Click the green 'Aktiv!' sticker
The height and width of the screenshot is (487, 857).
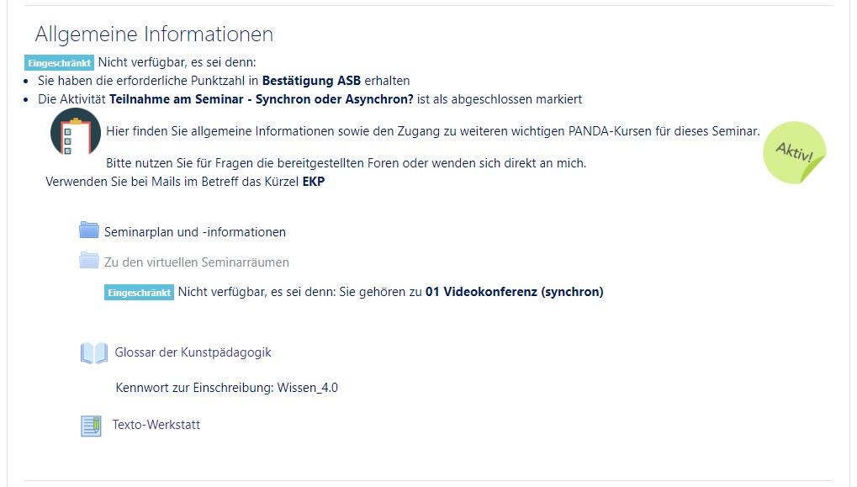click(794, 153)
